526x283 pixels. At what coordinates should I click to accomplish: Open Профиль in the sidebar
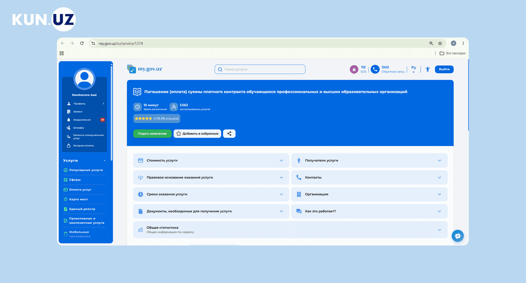point(85,104)
